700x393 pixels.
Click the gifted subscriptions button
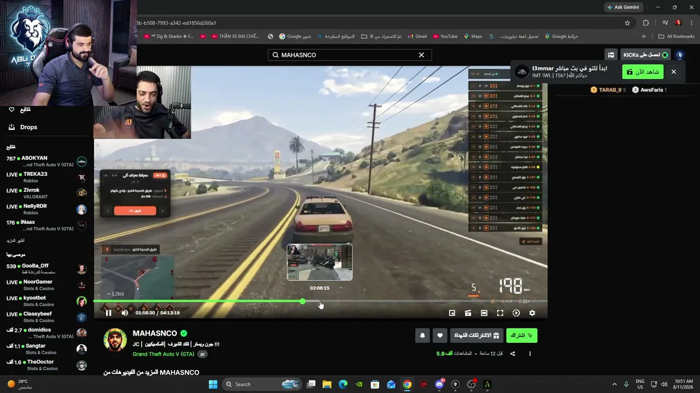coord(477,335)
